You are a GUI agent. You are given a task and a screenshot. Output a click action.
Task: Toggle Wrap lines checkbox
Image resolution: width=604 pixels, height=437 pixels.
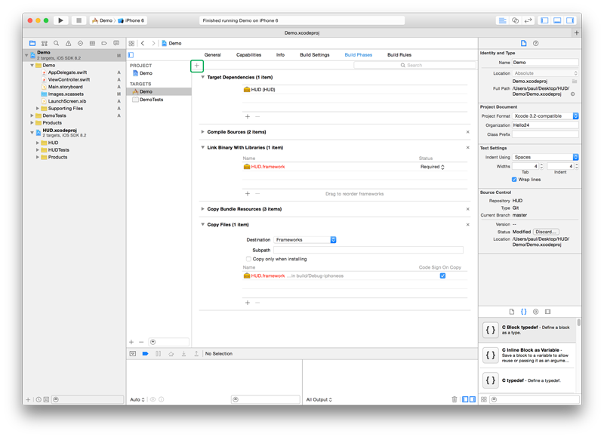tap(514, 180)
